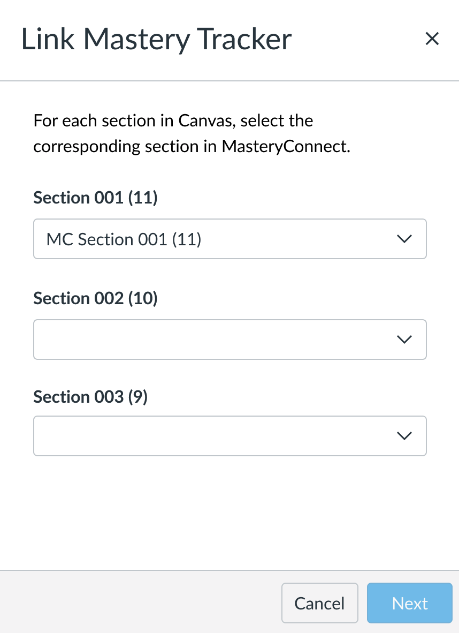Open the Section 003 chevron arrow
Screen dimensions: 459x633
(x=404, y=436)
